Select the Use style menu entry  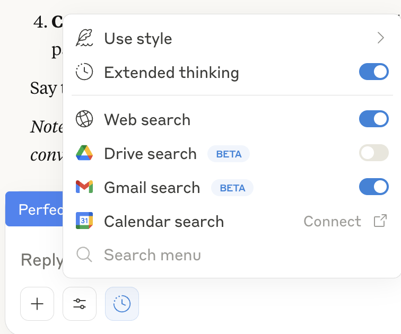click(138, 39)
